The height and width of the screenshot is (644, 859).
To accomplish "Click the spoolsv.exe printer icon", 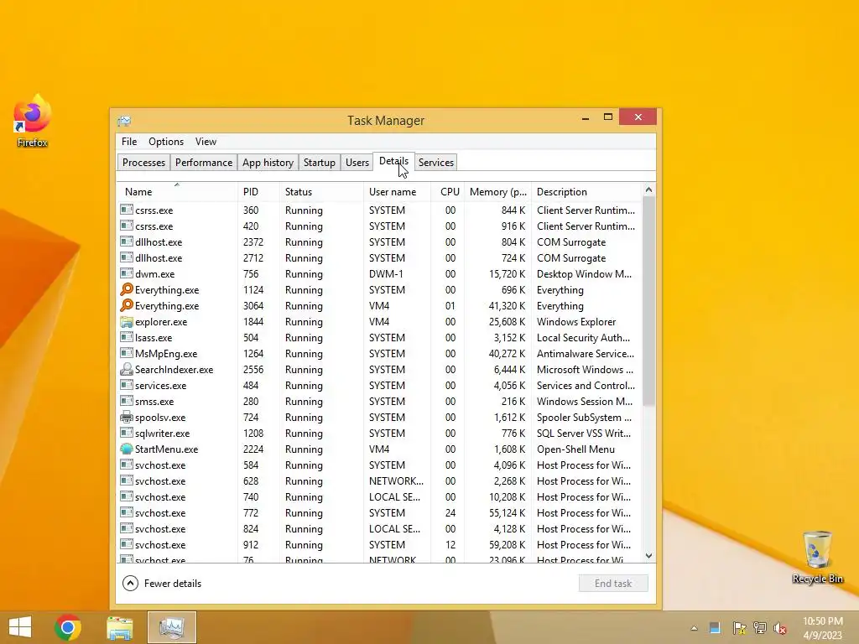I will (127, 417).
